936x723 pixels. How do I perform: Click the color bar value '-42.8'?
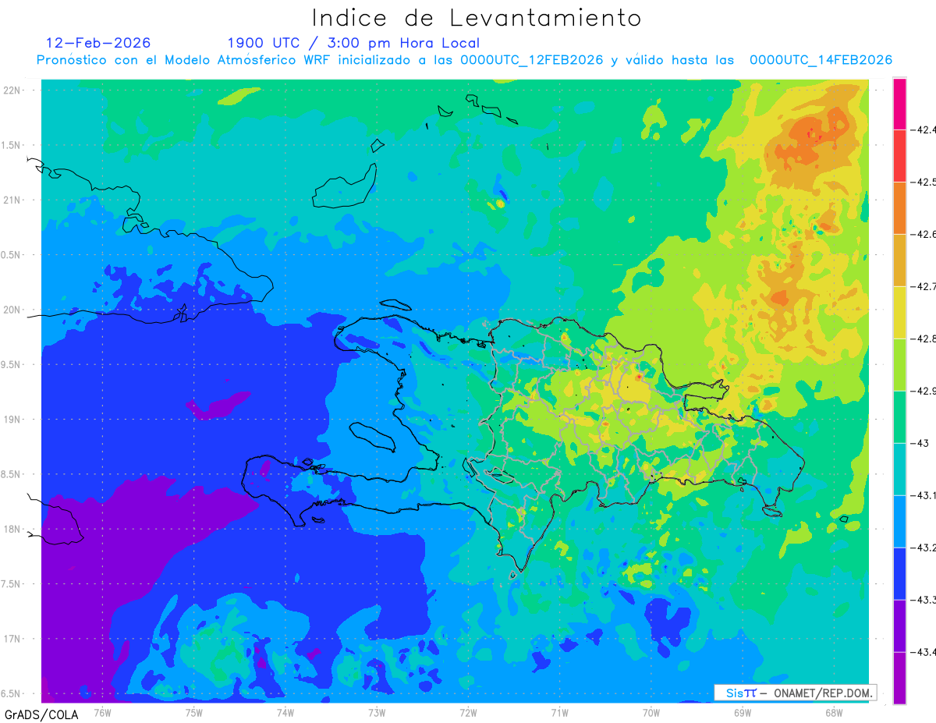pos(922,338)
